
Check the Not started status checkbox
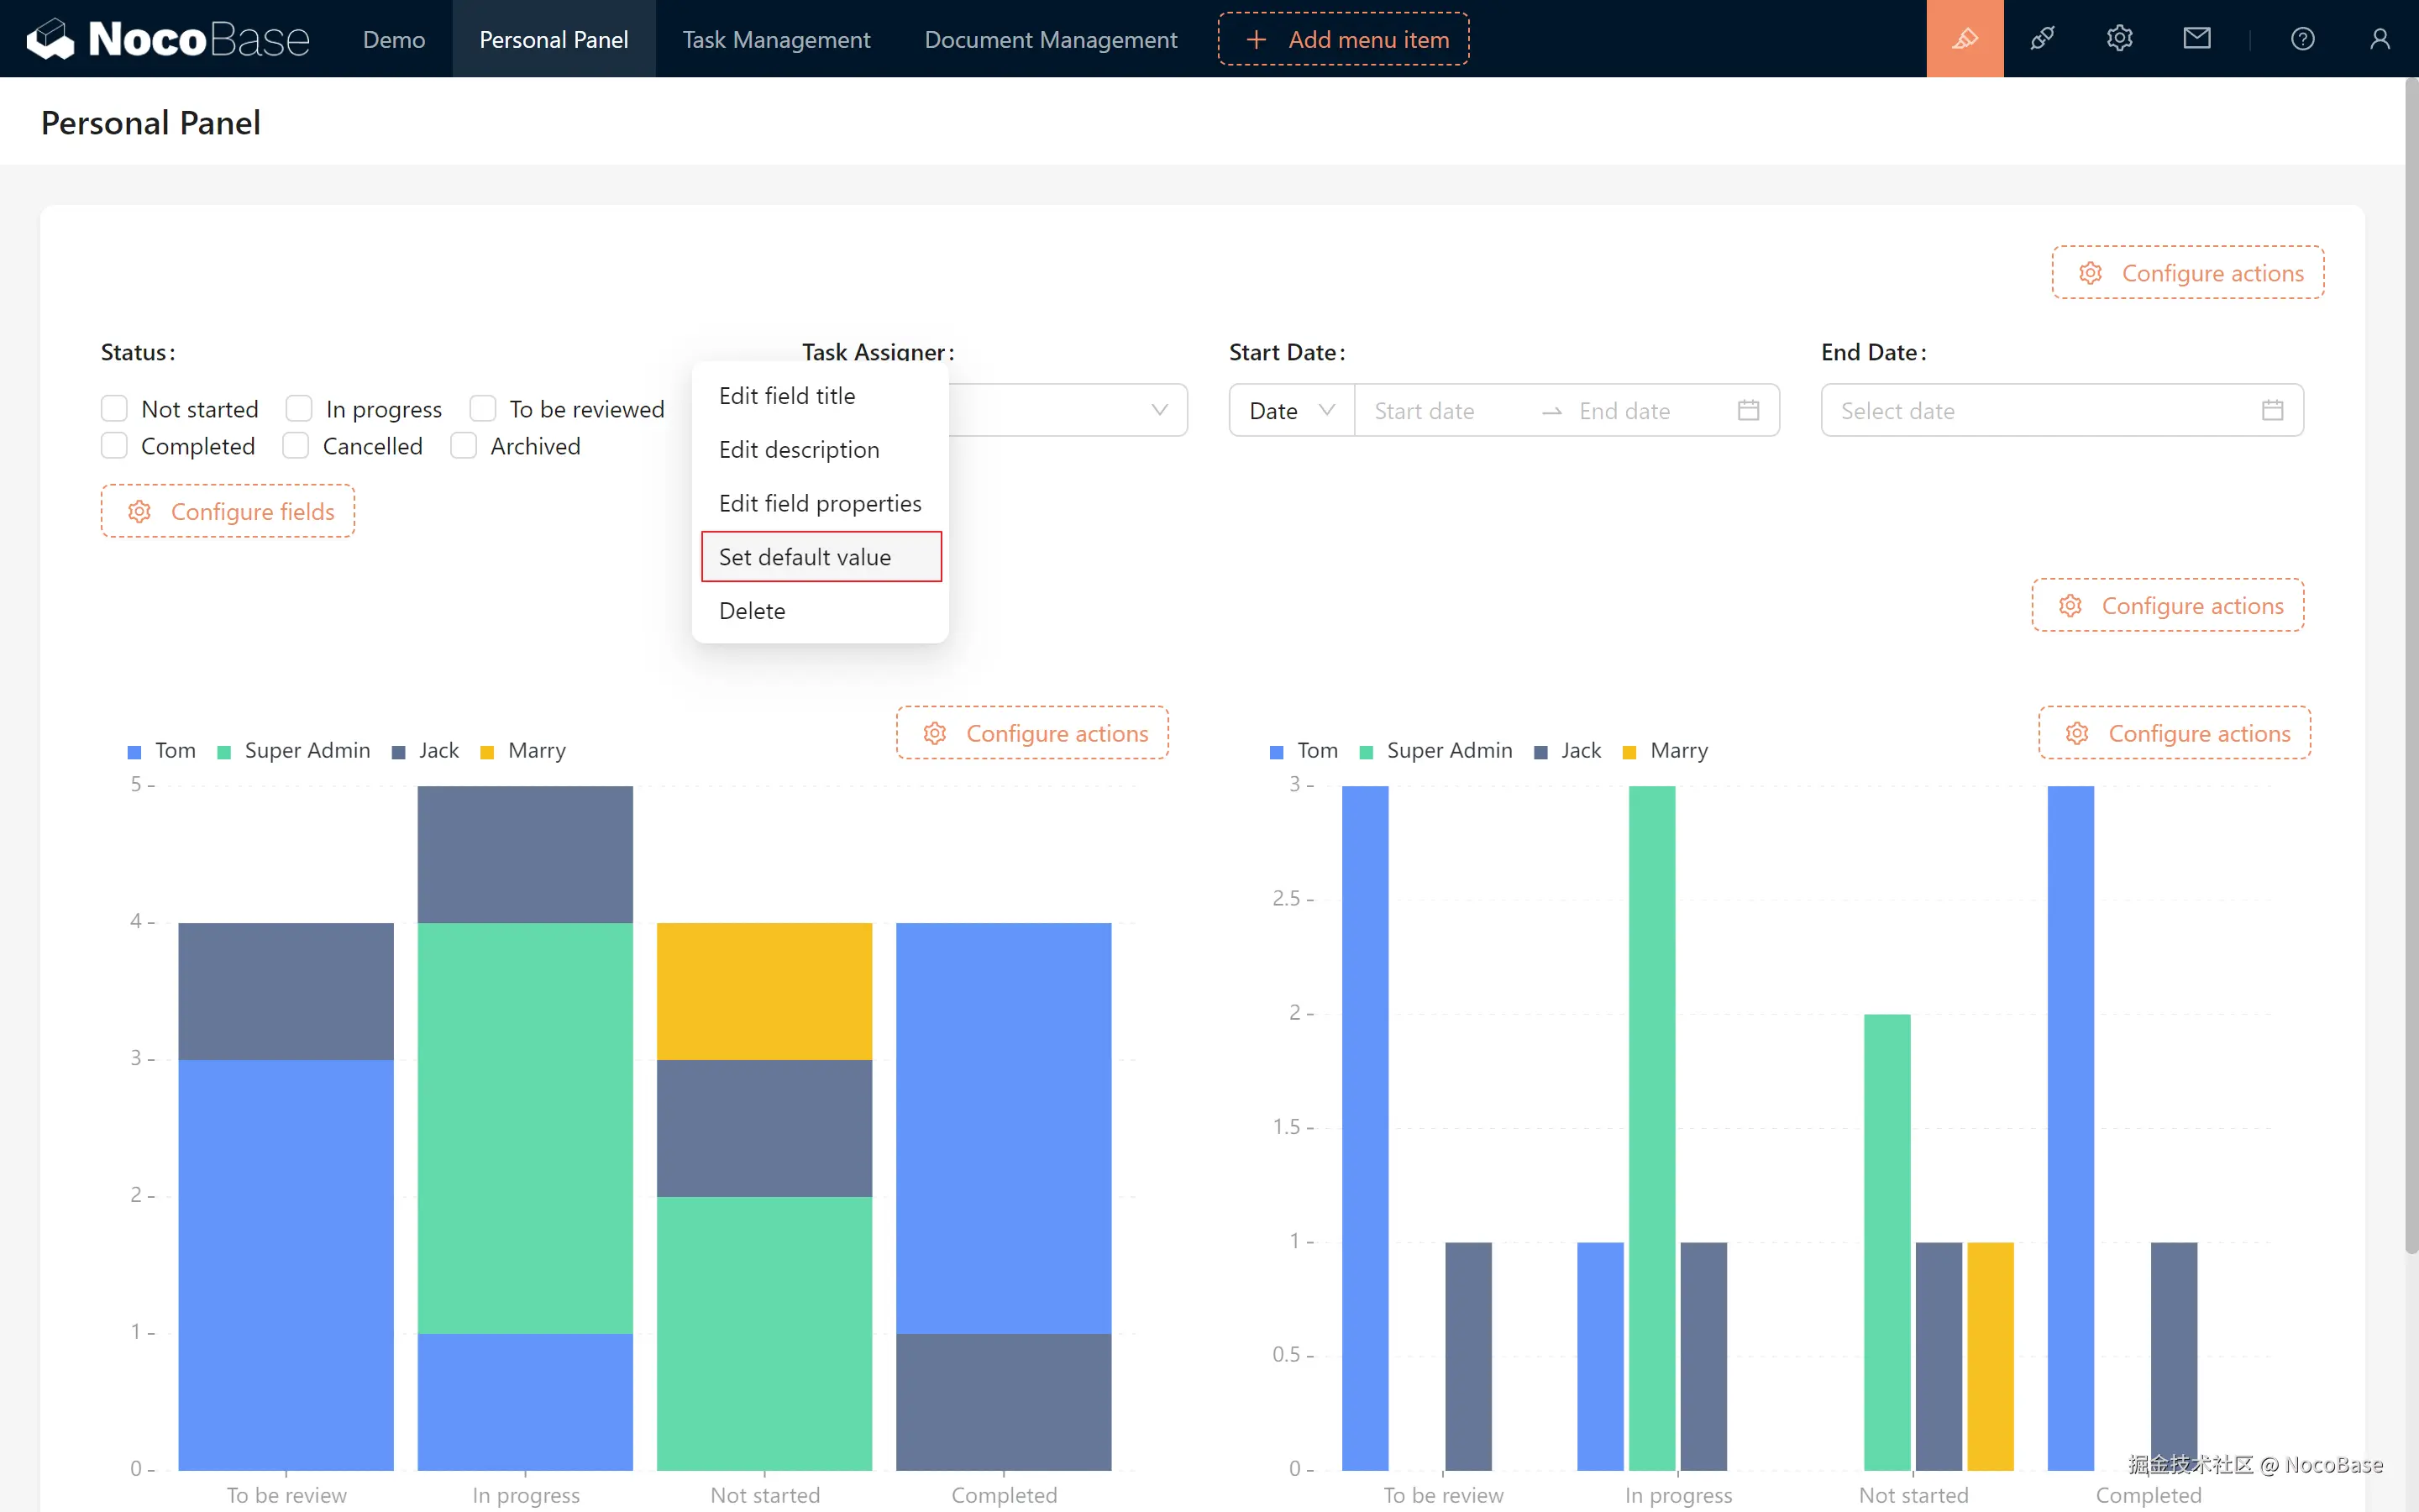tap(115, 409)
